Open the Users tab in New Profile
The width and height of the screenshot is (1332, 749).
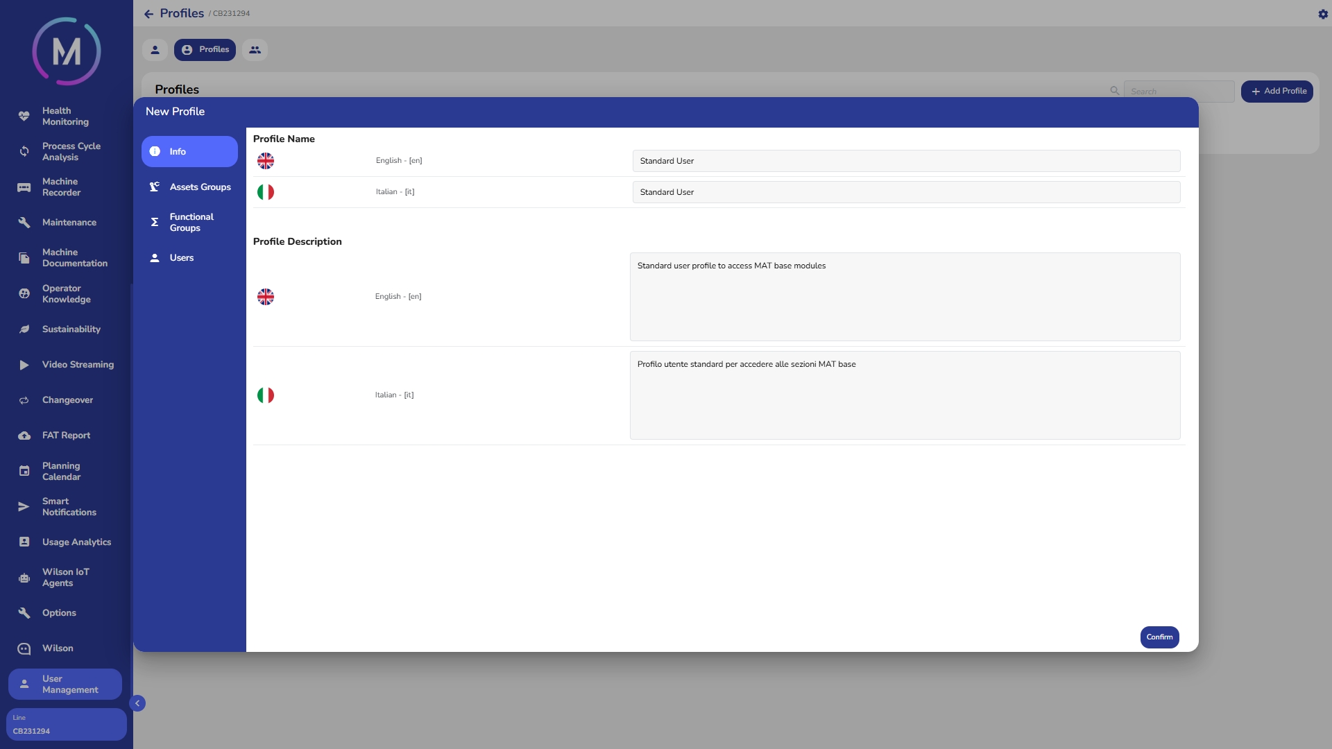tap(181, 258)
